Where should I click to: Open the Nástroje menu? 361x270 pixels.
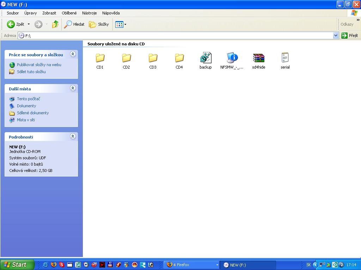coord(89,13)
